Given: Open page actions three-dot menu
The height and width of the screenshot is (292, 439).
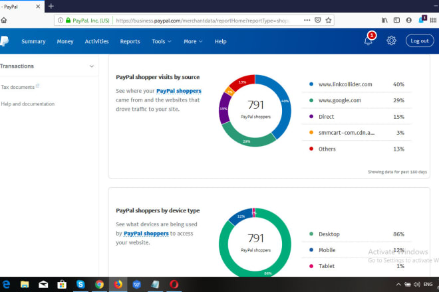Looking at the screenshot, I should click(x=307, y=20).
